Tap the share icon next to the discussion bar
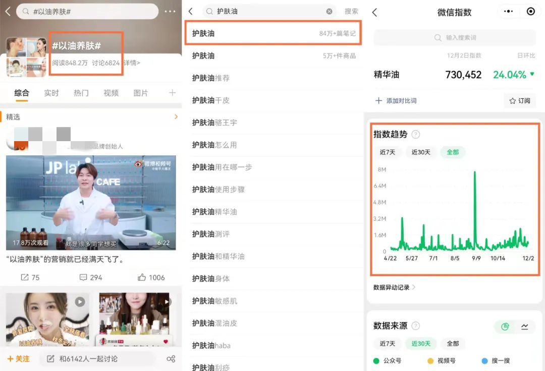Viewport: 545px width, 371px height. [171, 358]
